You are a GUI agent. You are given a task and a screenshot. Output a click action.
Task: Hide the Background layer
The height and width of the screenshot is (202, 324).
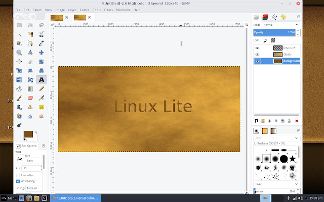(257, 61)
